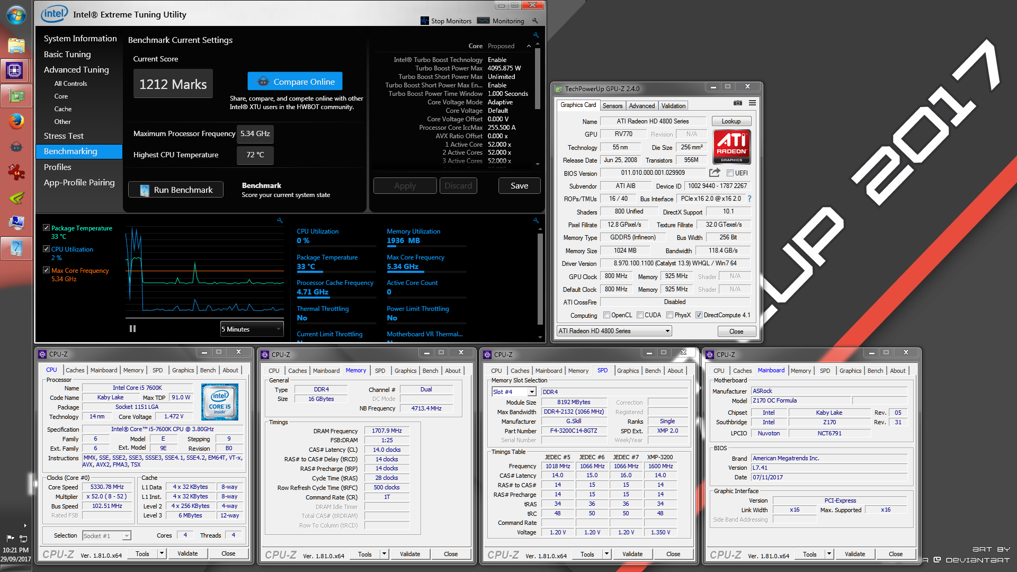The height and width of the screenshot is (572, 1017).
Task: Switch to GPU-Z taskbar icon
Action: tap(16, 96)
